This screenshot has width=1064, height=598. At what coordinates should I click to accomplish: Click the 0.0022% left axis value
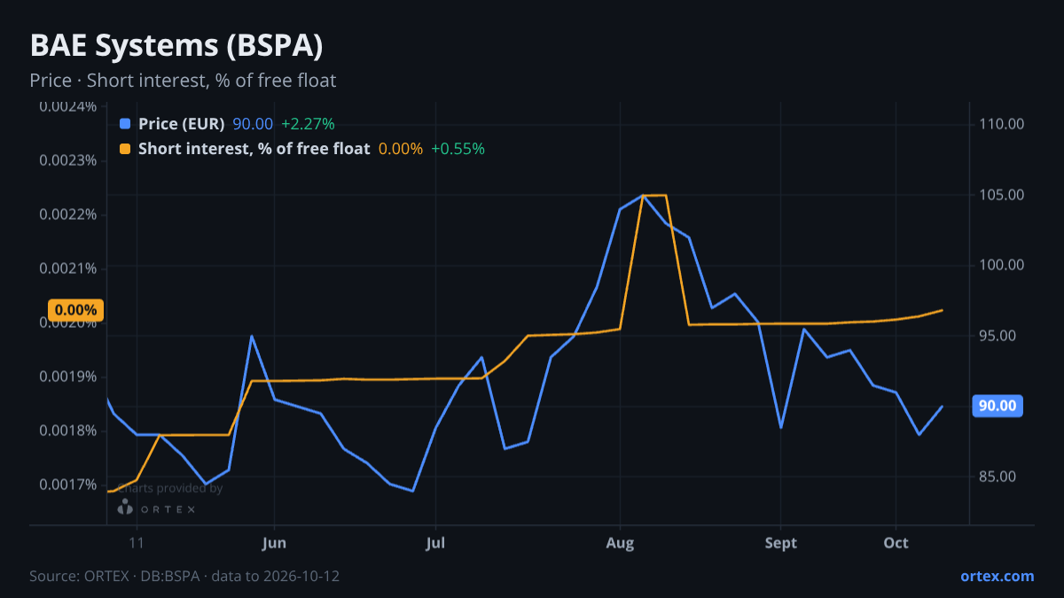[67, 215]
